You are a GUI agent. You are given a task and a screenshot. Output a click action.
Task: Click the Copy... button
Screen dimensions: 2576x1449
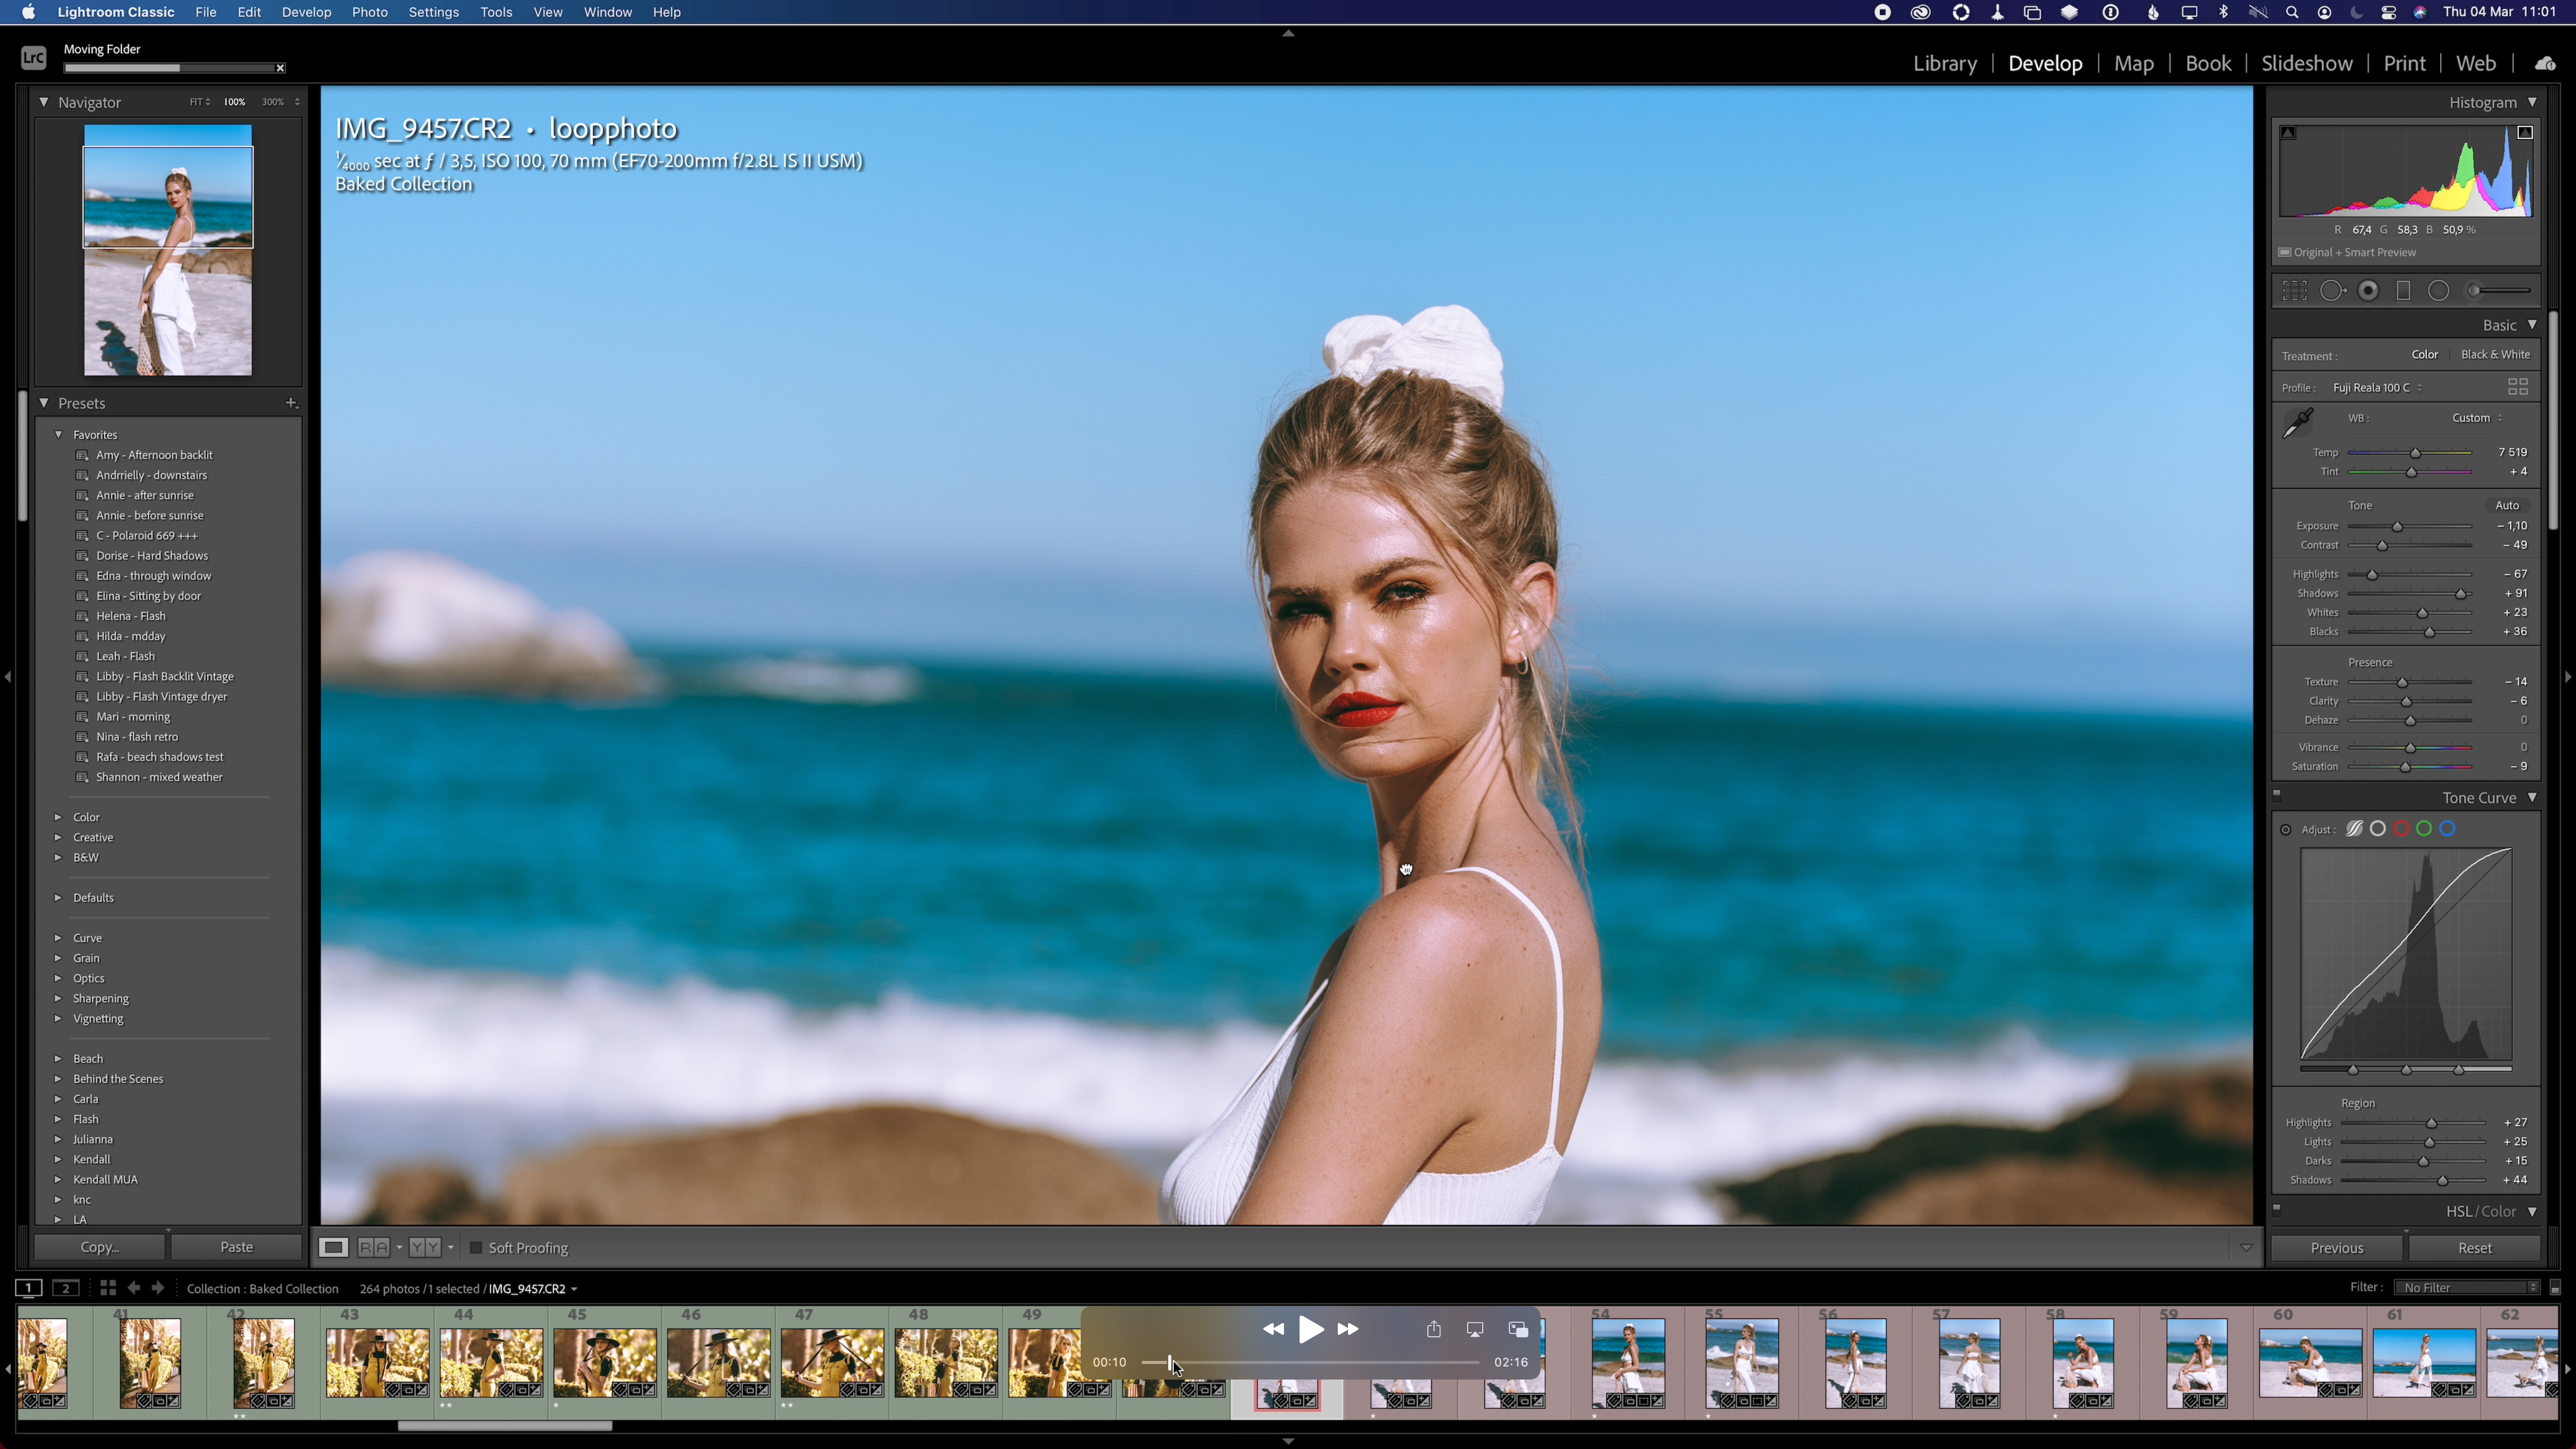click(99, 1247)
